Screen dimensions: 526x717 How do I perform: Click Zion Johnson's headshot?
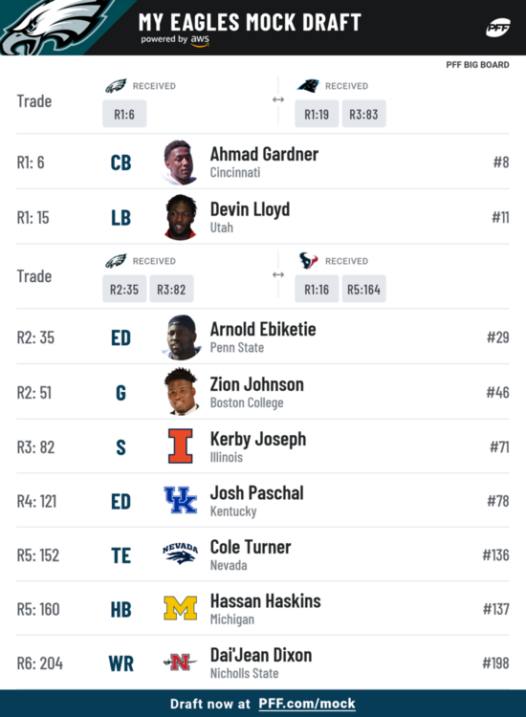[181, 392]
